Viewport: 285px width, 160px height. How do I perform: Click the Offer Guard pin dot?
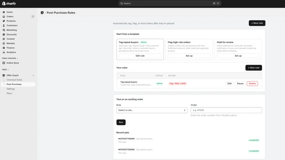(33, 75)
